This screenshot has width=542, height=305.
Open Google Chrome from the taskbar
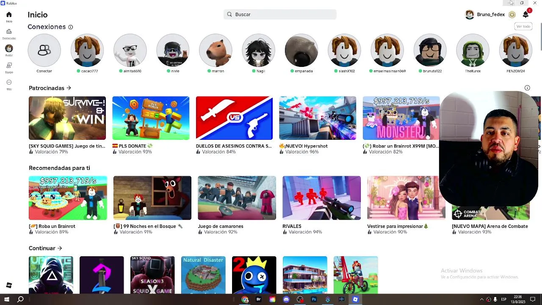tap(245, 299)
